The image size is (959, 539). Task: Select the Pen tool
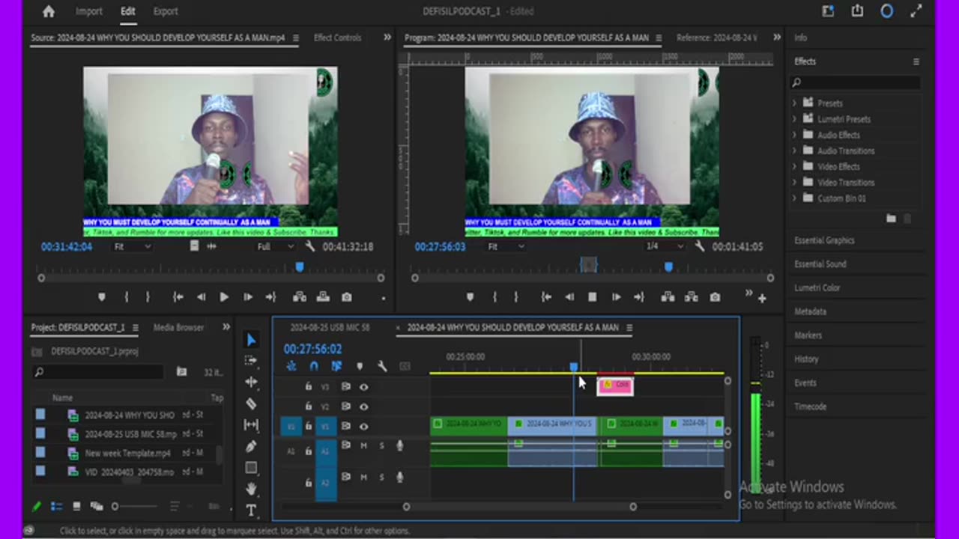pyautogui.click(x=251, y=446)
